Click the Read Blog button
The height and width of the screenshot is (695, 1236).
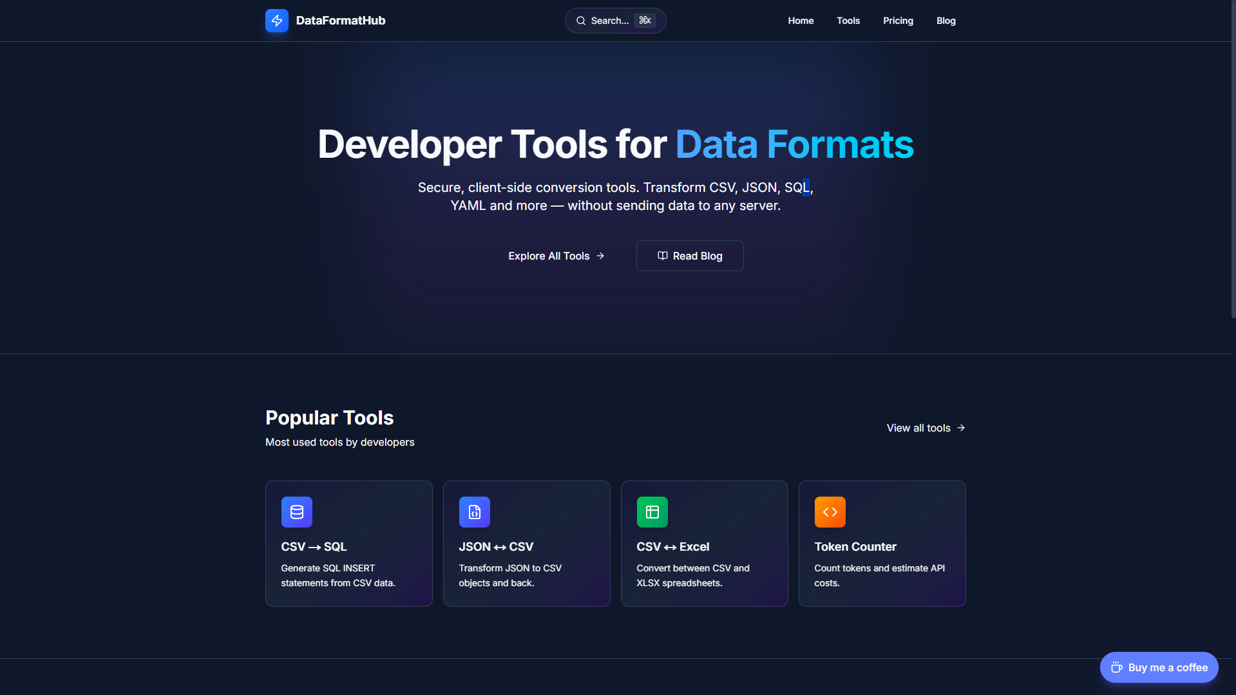pyautogui.click(x=689, y=255)
